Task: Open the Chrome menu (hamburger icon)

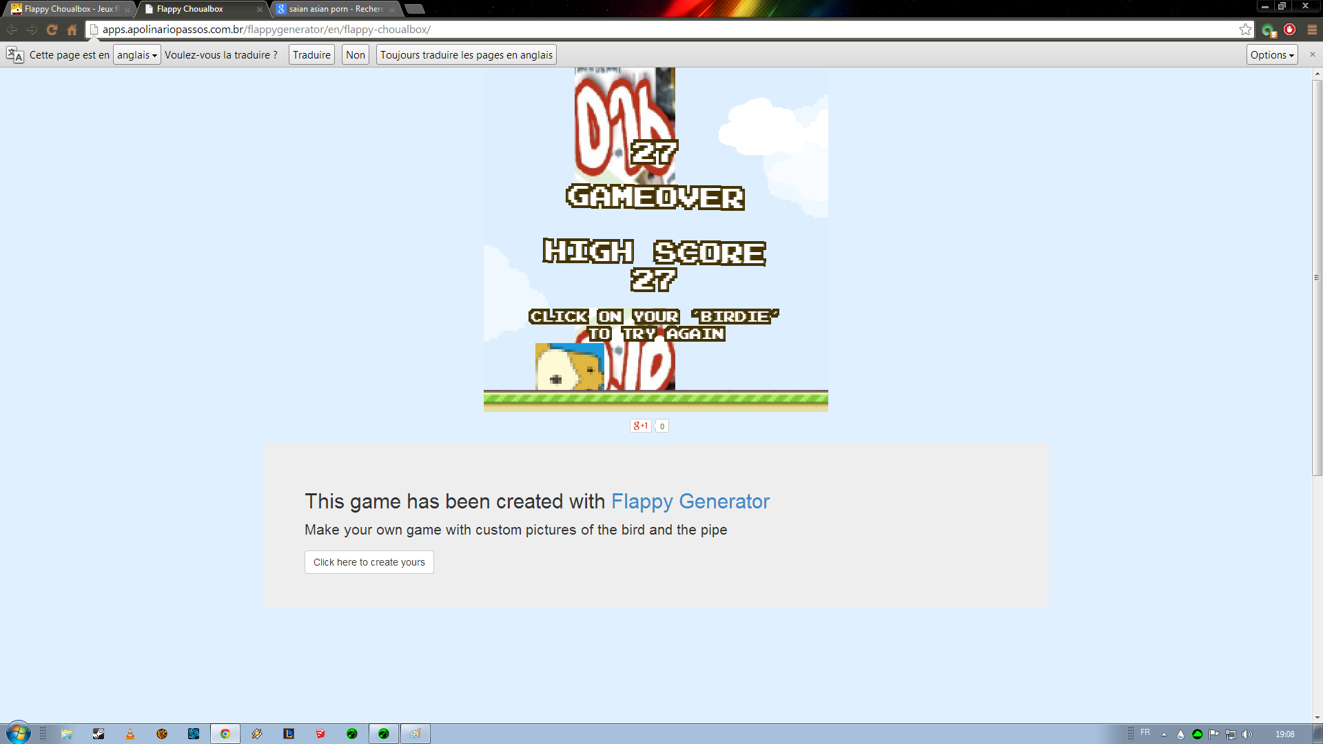Action: coord(1312,30)
